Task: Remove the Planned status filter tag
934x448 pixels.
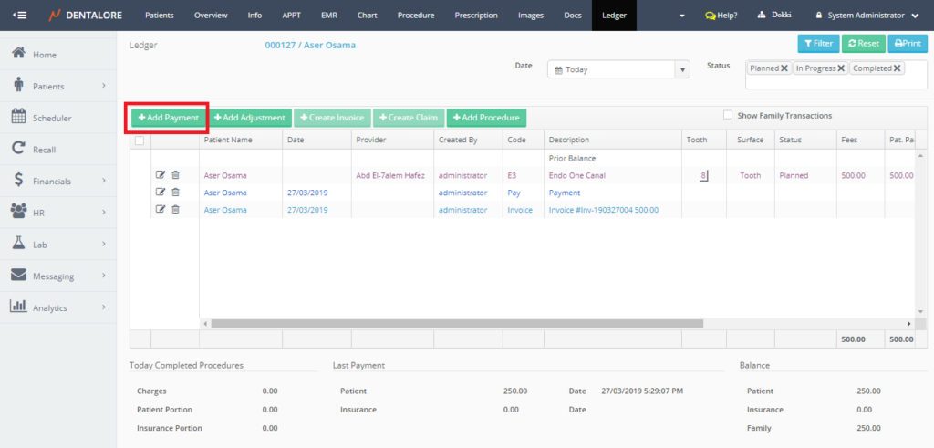Action: 784,68
